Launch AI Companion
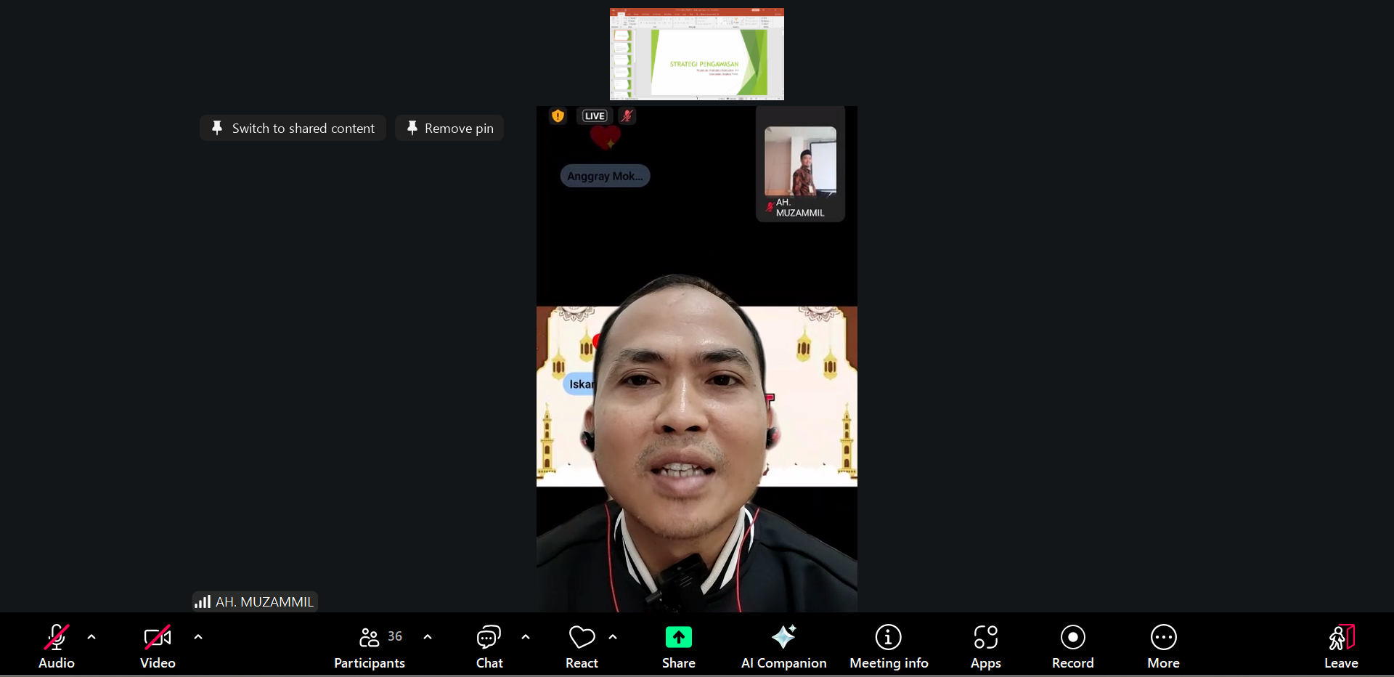 (x=783, y=645)
